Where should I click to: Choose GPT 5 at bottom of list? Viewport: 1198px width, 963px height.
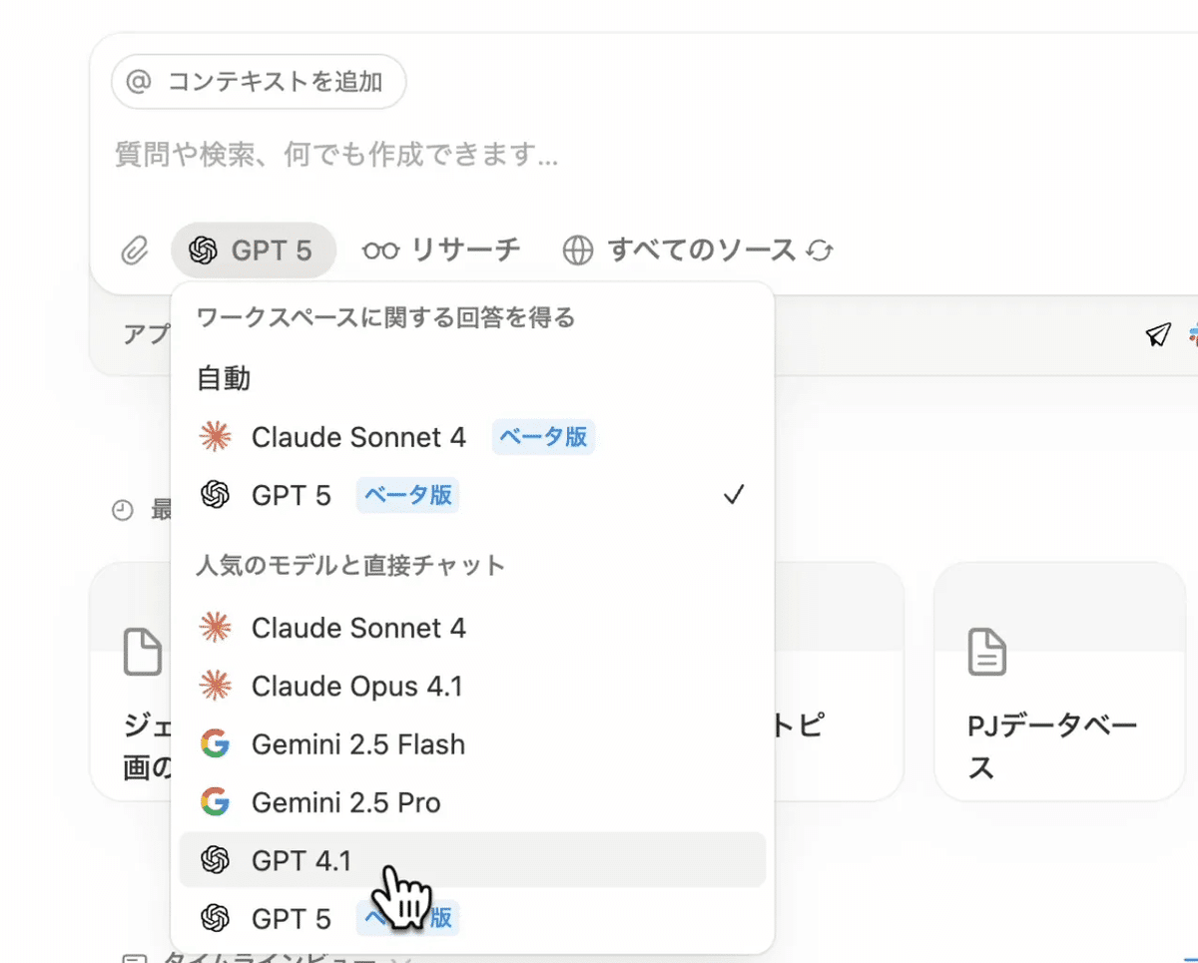292,917
